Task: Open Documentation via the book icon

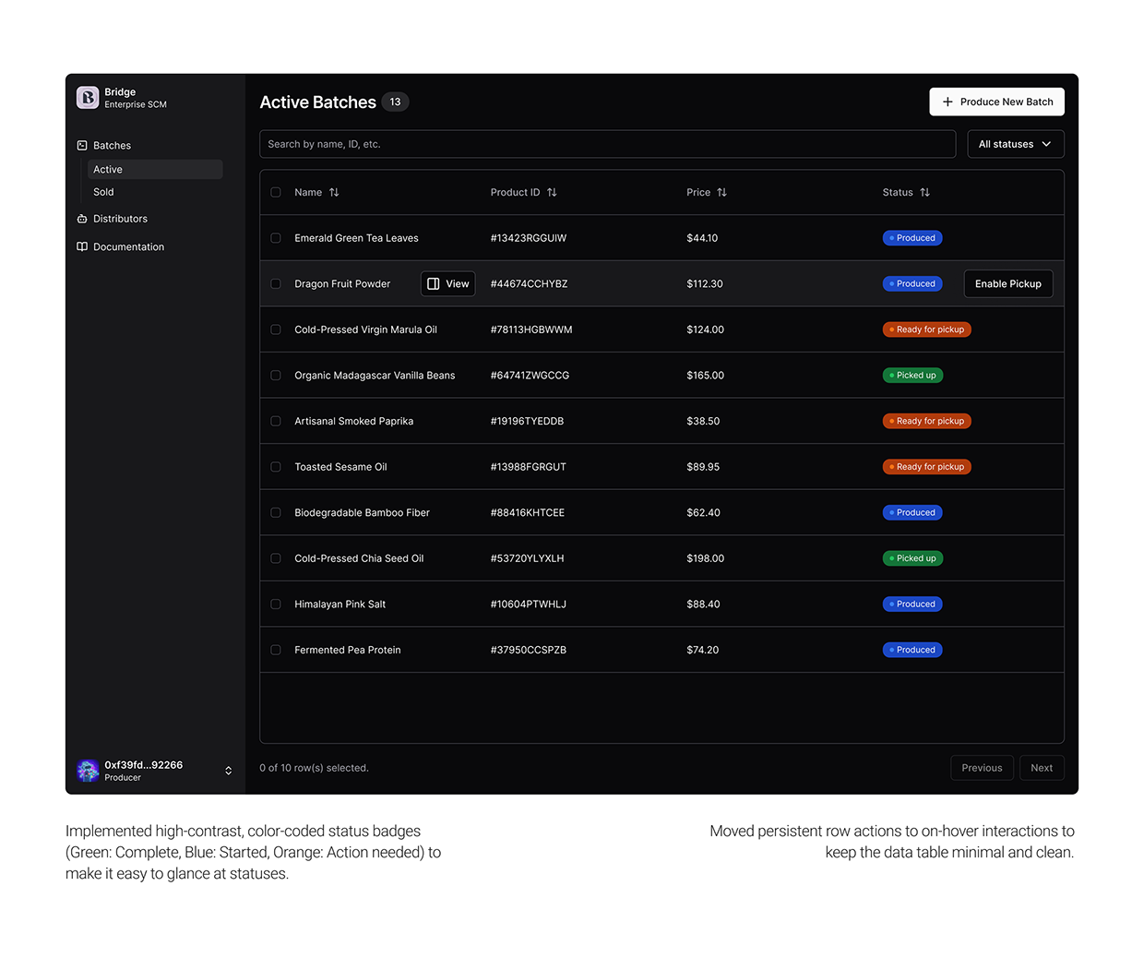Action: pos(81,246)
